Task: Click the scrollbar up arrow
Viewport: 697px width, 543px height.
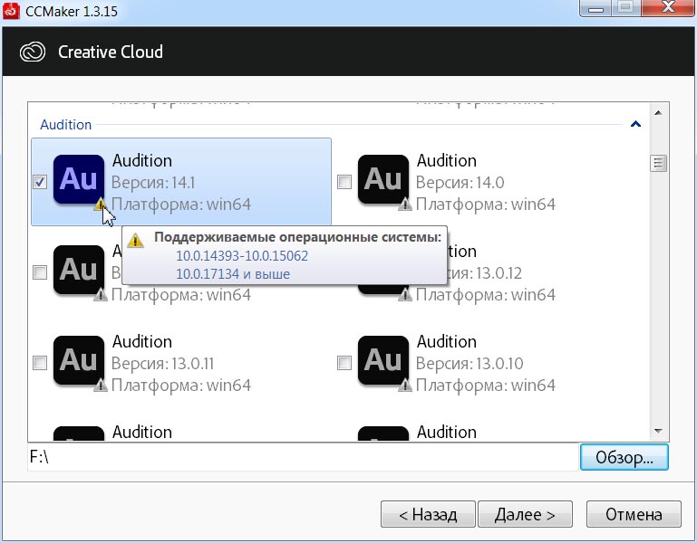Action: (x=658, y=113)
